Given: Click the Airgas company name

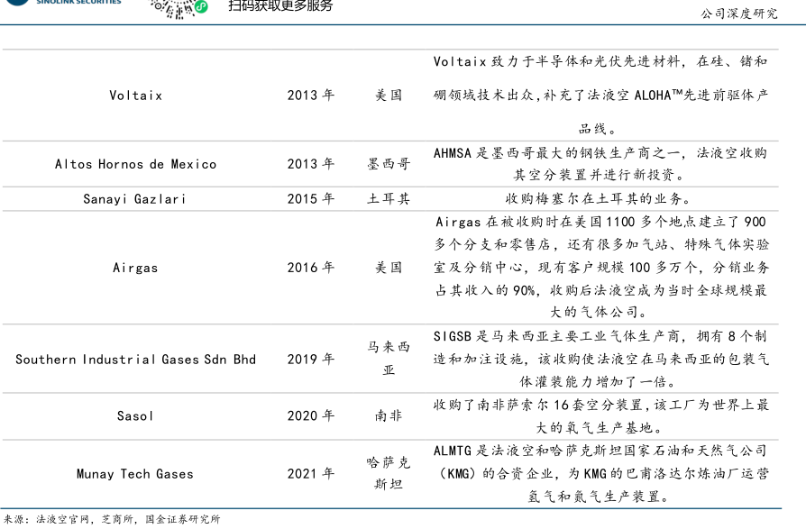Looking at the screenshot, I should coord(135,268).
